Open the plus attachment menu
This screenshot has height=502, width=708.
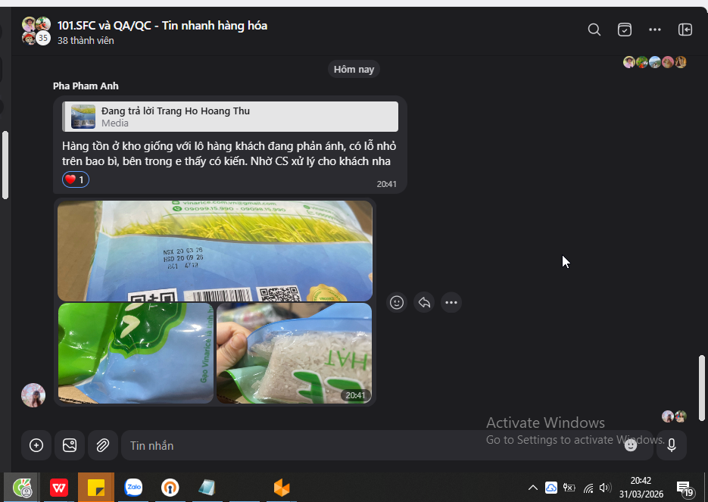(x=36, y=445)
